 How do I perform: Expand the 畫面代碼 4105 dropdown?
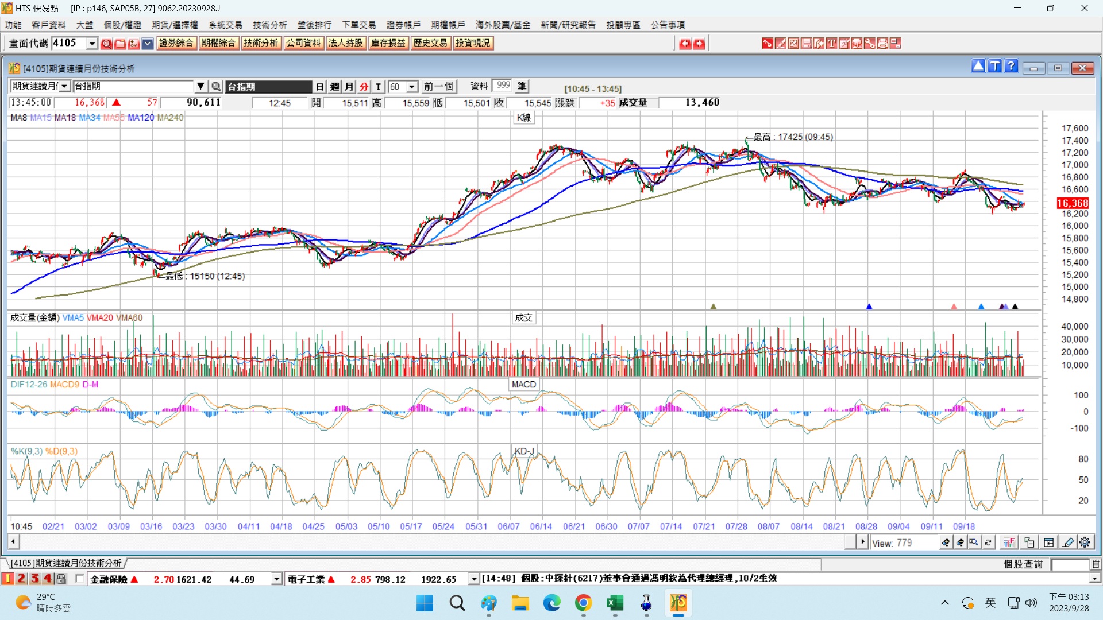92,43
